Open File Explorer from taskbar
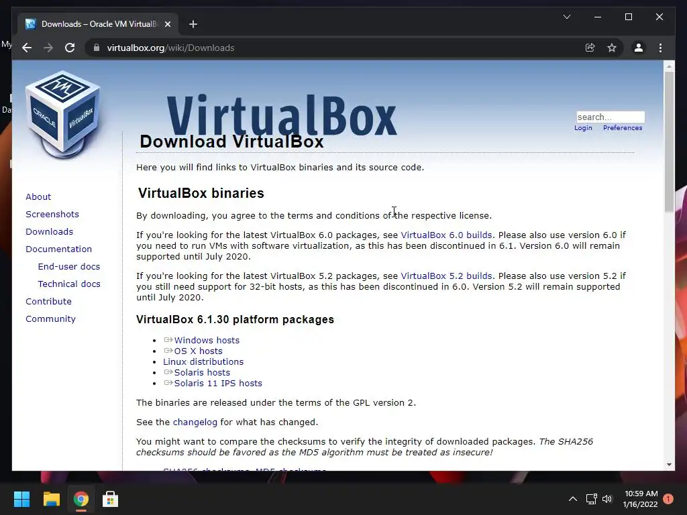Viewport: 687px width, 515px height. click(x=51, y=499)
